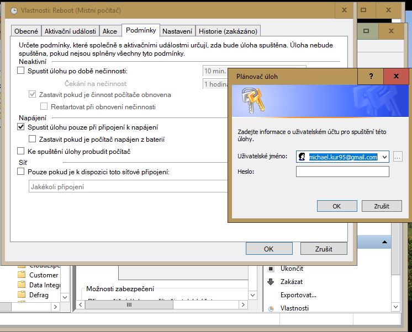
Task: Switch to the Aktivační události tab
Action: [71, 31]
